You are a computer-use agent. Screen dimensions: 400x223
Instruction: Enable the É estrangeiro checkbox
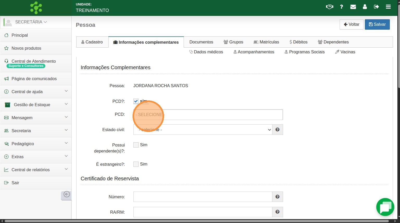136,164
